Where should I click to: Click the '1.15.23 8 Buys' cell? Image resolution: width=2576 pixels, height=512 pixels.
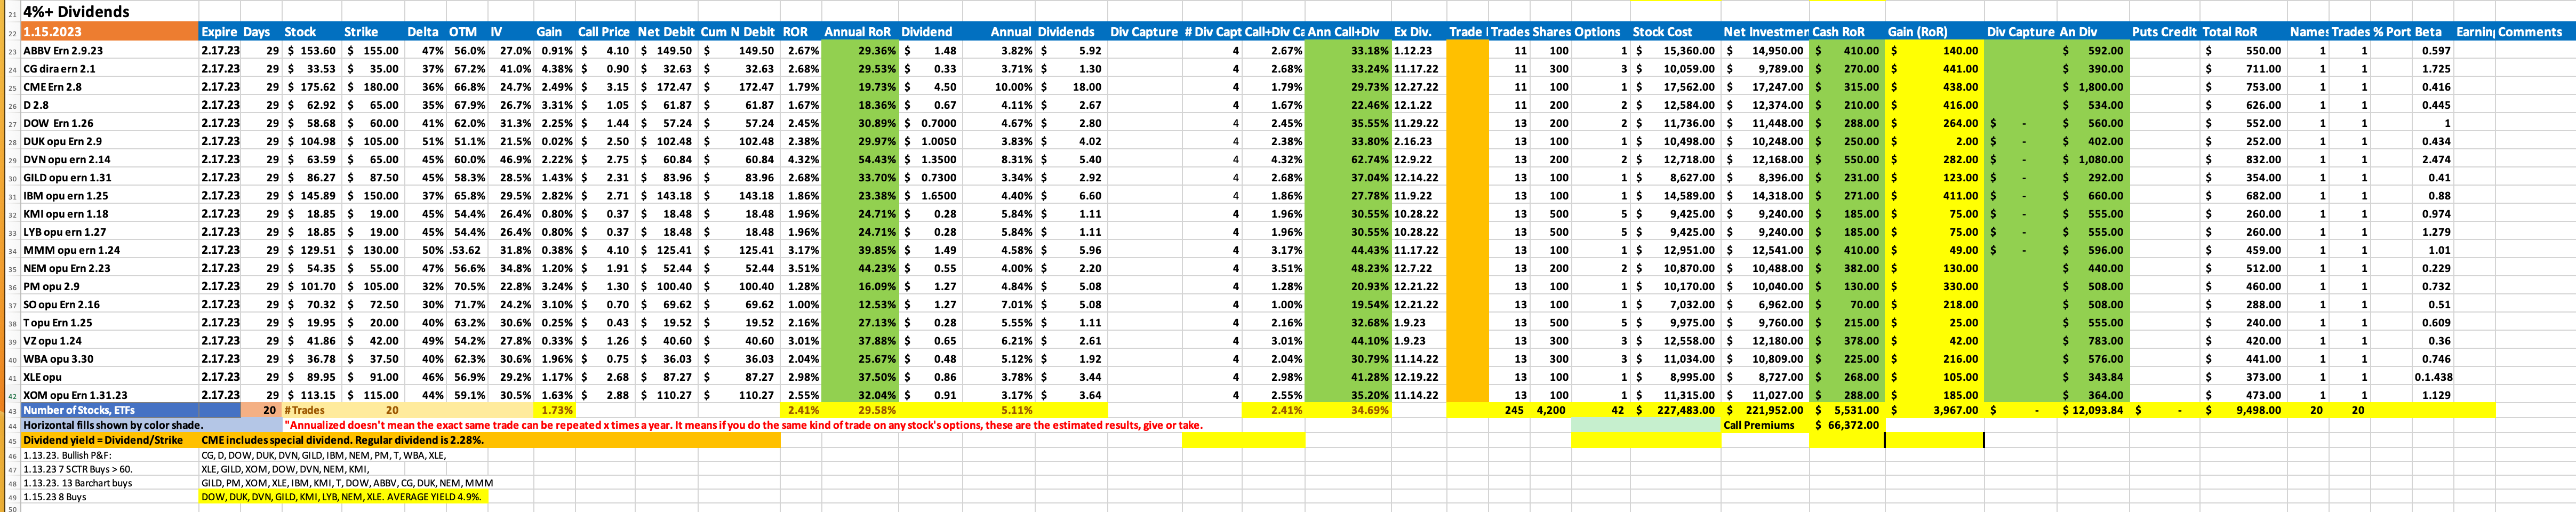tap(110, 497)
